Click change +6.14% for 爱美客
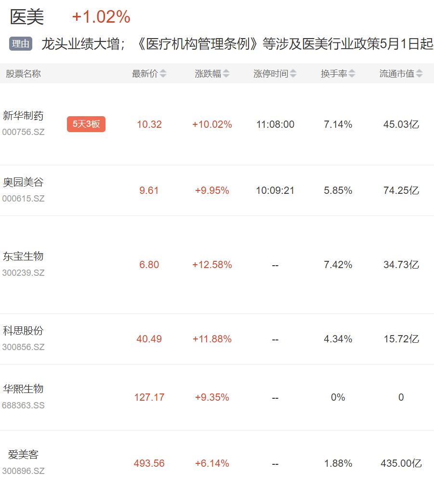This screenshot has width=434, height=487. pyautogui.click(x=212, y=463)
